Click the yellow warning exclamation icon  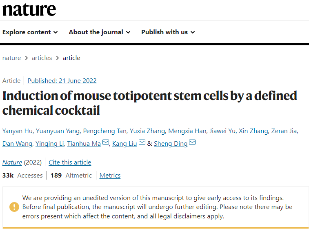click(x=14, y=207)
